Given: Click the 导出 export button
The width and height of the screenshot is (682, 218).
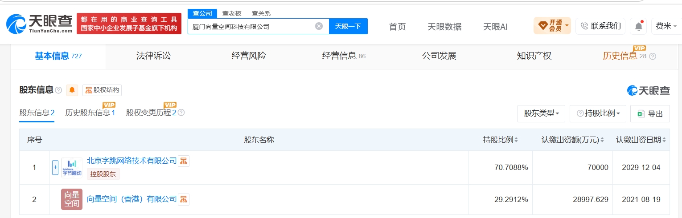Looking at the screenshot, I should point(650,113).
